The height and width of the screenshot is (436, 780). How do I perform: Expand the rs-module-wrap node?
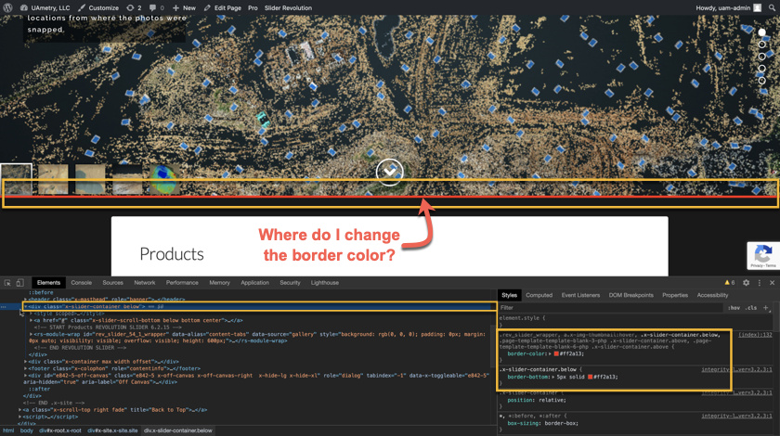(x=31, y=334)
